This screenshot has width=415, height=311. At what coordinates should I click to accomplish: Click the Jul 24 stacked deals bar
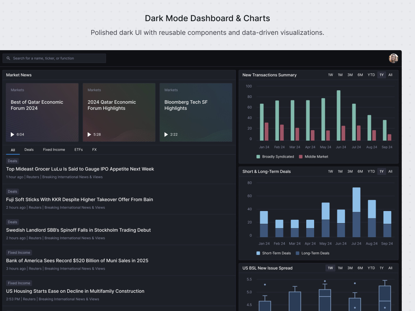(x=356, y=212)
